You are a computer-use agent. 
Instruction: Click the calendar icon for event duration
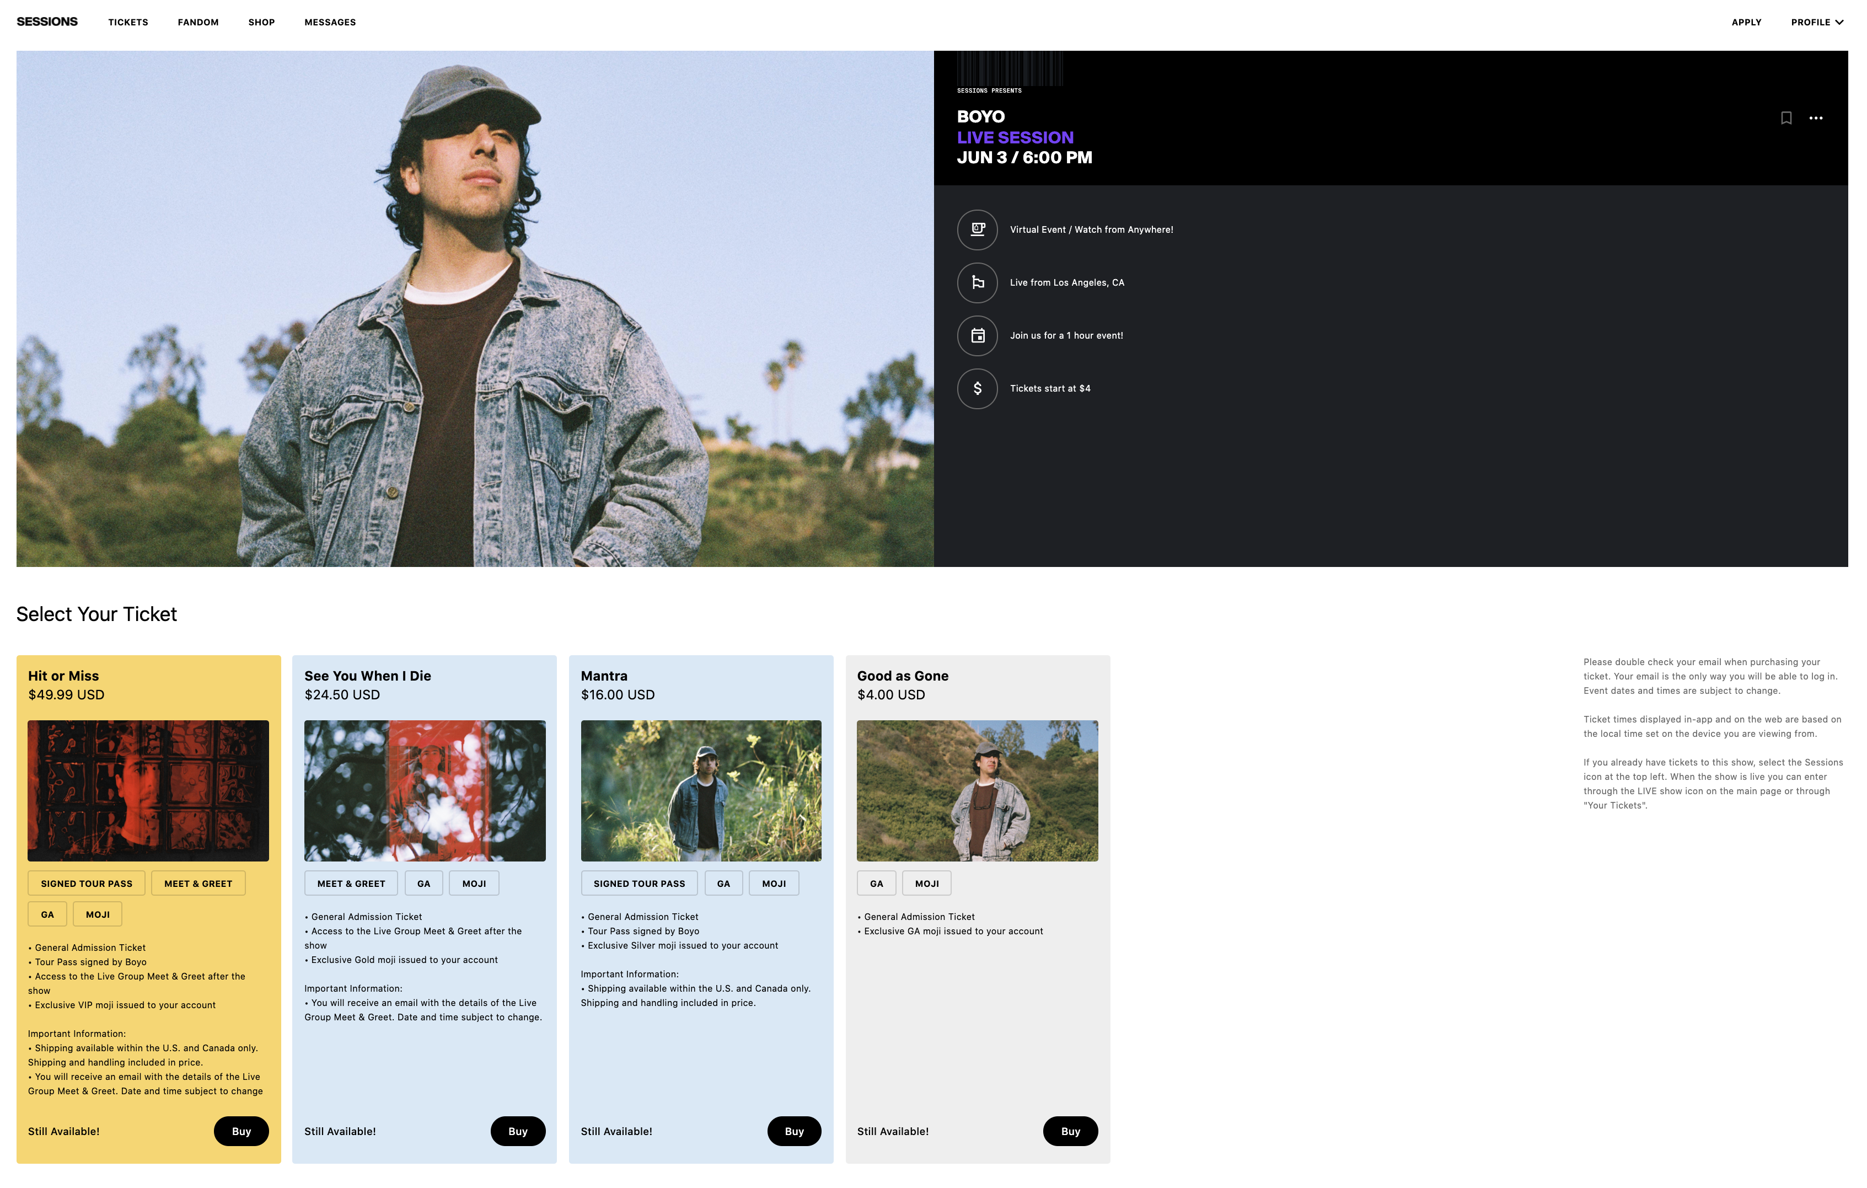[977, 336]
